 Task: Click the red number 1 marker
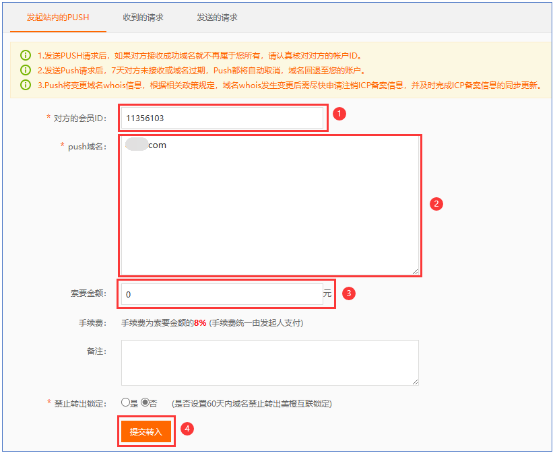coord(340,114)
